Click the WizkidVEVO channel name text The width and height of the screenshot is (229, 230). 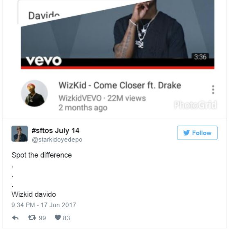coord(80,98)
